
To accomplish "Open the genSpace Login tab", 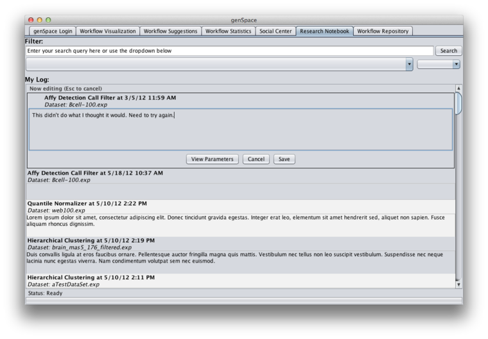I will (53, 31).
